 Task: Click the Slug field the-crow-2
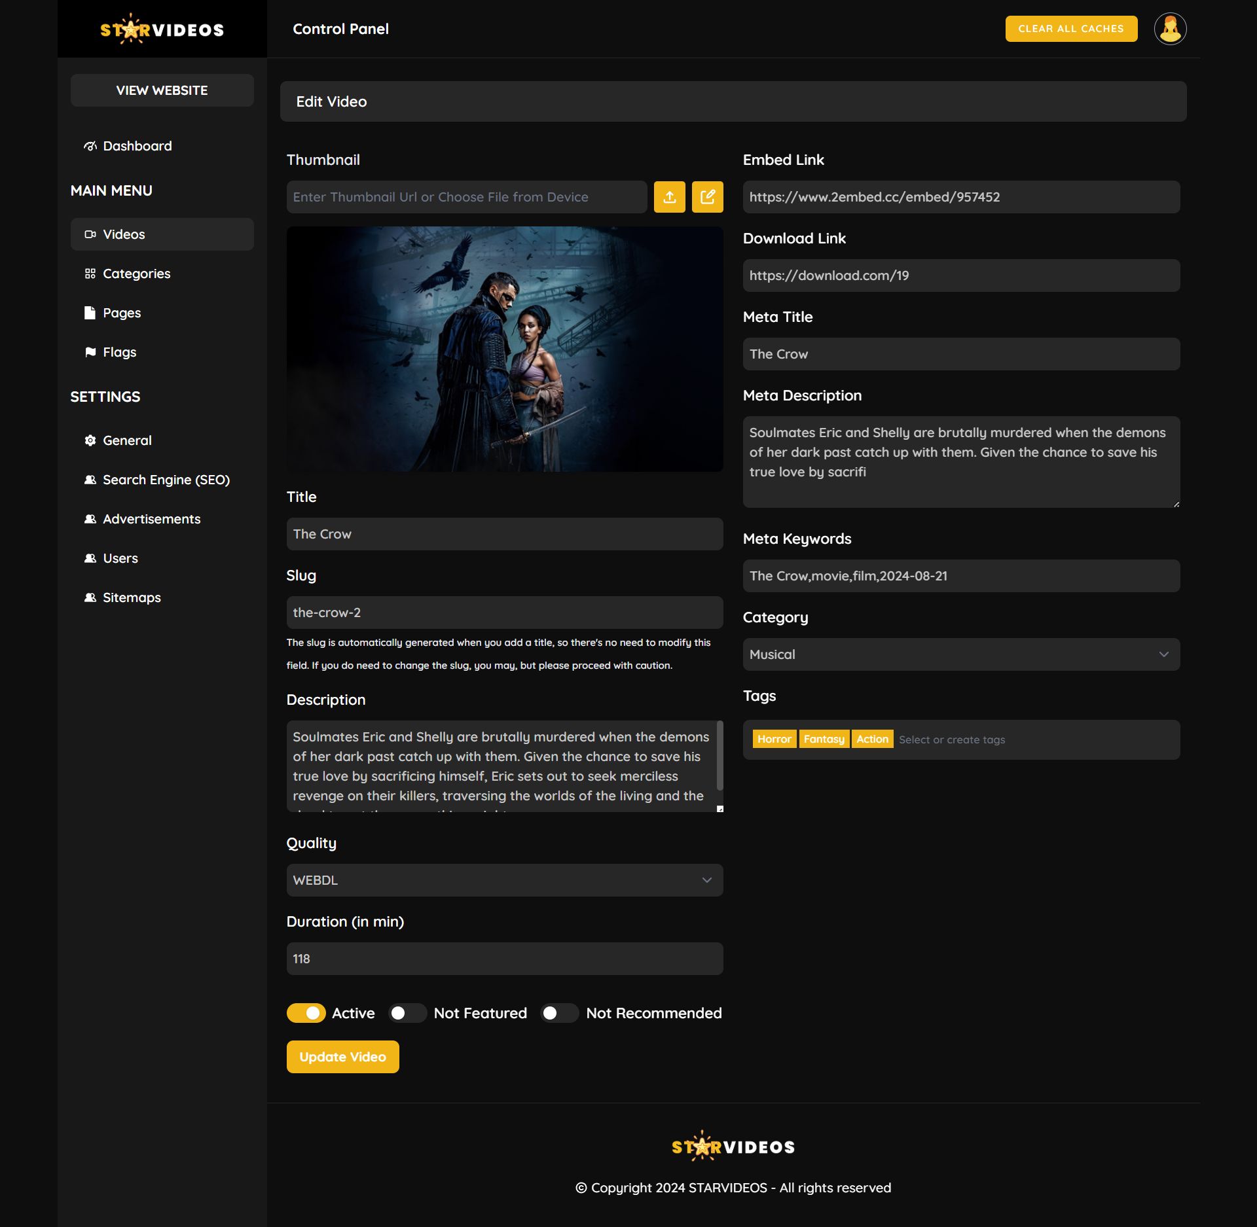click(505, 613)
